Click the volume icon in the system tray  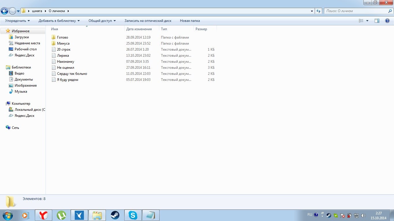tap(363, 215)
